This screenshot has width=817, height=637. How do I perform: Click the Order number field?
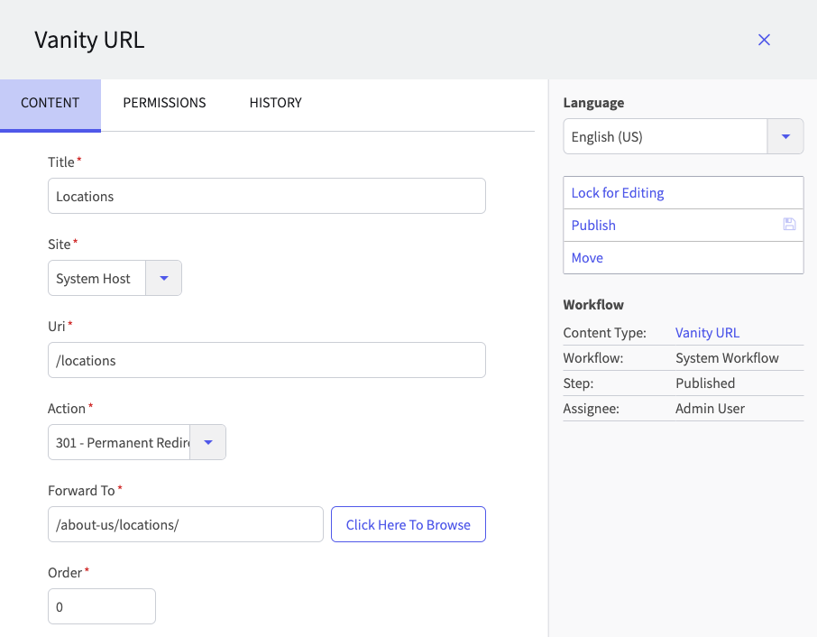(x=101, y=605)
